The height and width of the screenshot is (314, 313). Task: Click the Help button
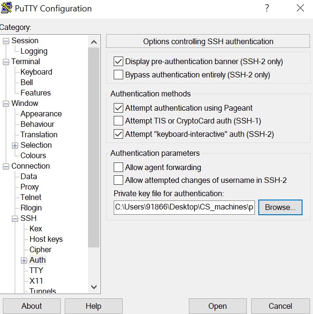coord(93,306)
